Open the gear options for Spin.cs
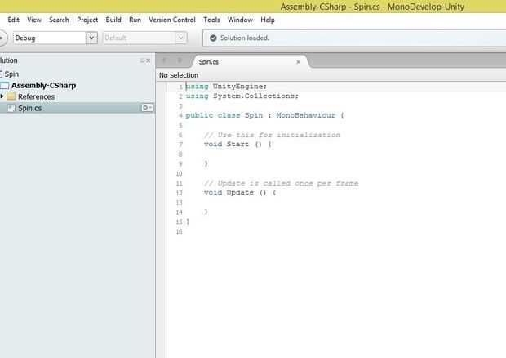 click(147, 108)
